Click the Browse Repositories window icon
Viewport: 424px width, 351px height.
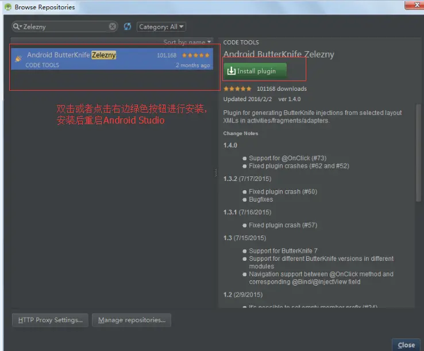click(8, 7)
